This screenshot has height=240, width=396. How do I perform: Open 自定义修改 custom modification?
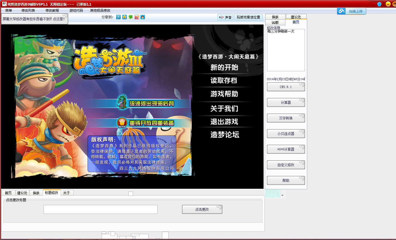[x=286, y=165]
